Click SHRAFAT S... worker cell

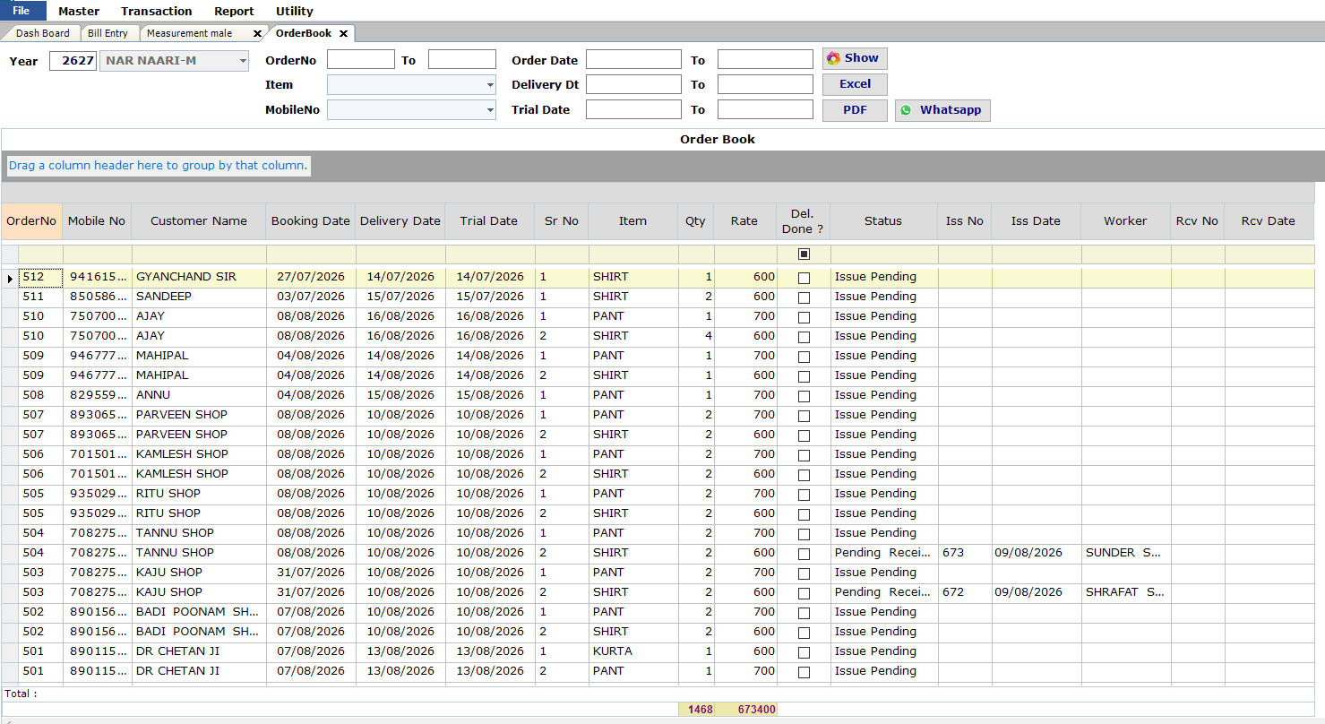point(1125,592)
